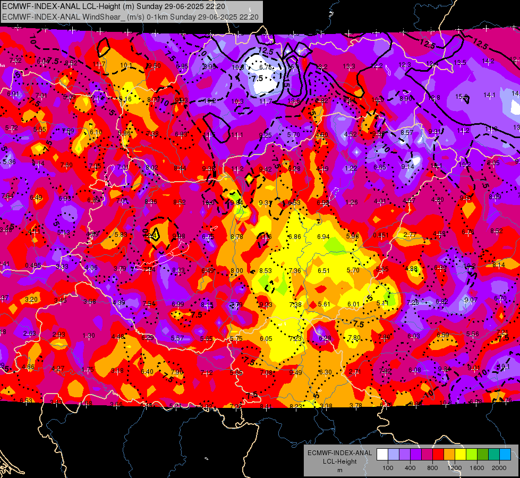Click the map value 7.26
The image size is (520, 478).
413,303
